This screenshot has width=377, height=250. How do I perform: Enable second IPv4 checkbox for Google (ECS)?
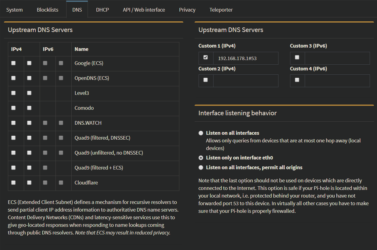[29, 63]
